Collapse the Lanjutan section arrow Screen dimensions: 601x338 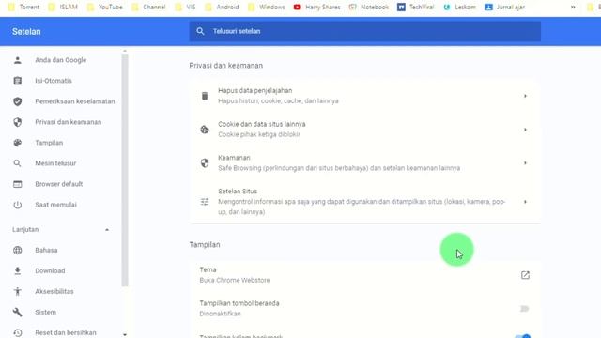107,230
